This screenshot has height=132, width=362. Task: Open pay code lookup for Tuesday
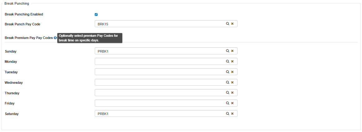227,72
